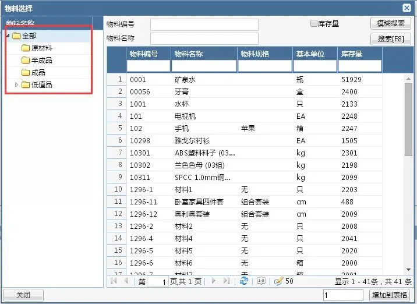Select the 水杯 row
Screen dimensions: 417x304
pos(245,104)
